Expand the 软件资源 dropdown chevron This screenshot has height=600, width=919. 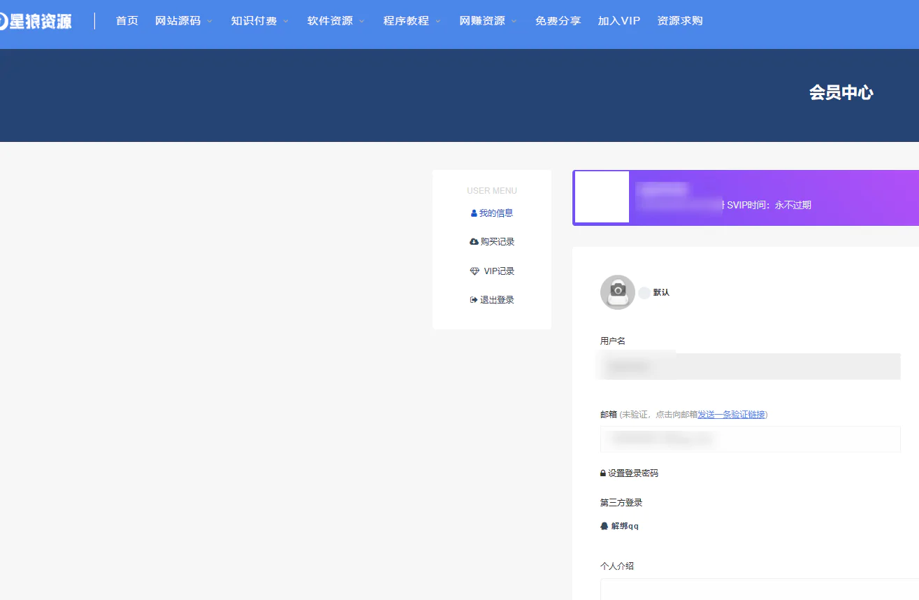(362, 22)
